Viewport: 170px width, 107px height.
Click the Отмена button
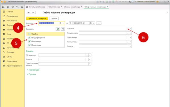coord(54,18)
